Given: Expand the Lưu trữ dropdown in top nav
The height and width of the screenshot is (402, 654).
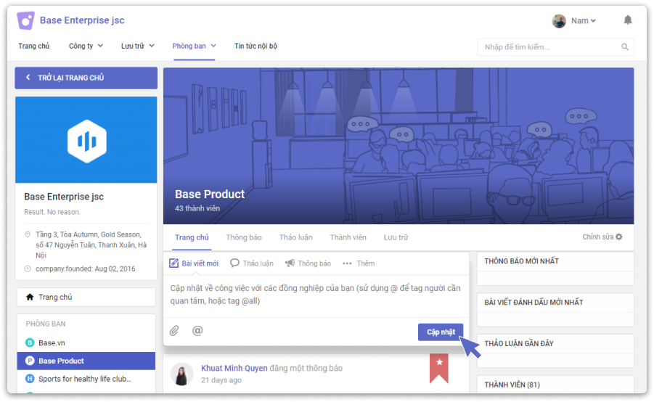Looking at the screenshot, I should (x=138, y=46).
